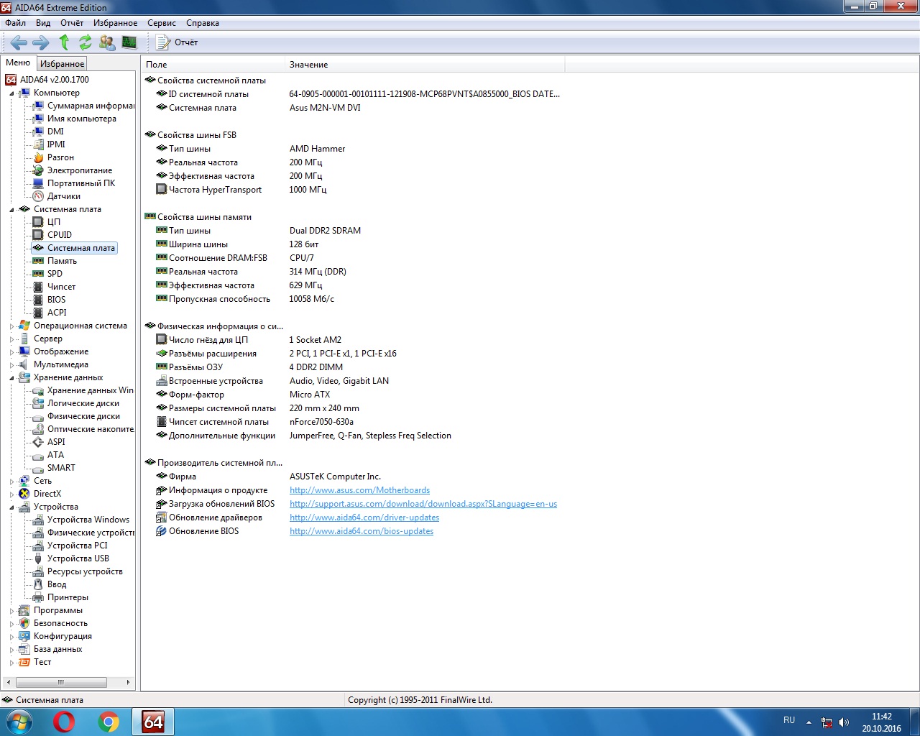This screenshot has width=920, height=736.
Task: Select Суммарная информация in the tree
Action: coord(91,106)
